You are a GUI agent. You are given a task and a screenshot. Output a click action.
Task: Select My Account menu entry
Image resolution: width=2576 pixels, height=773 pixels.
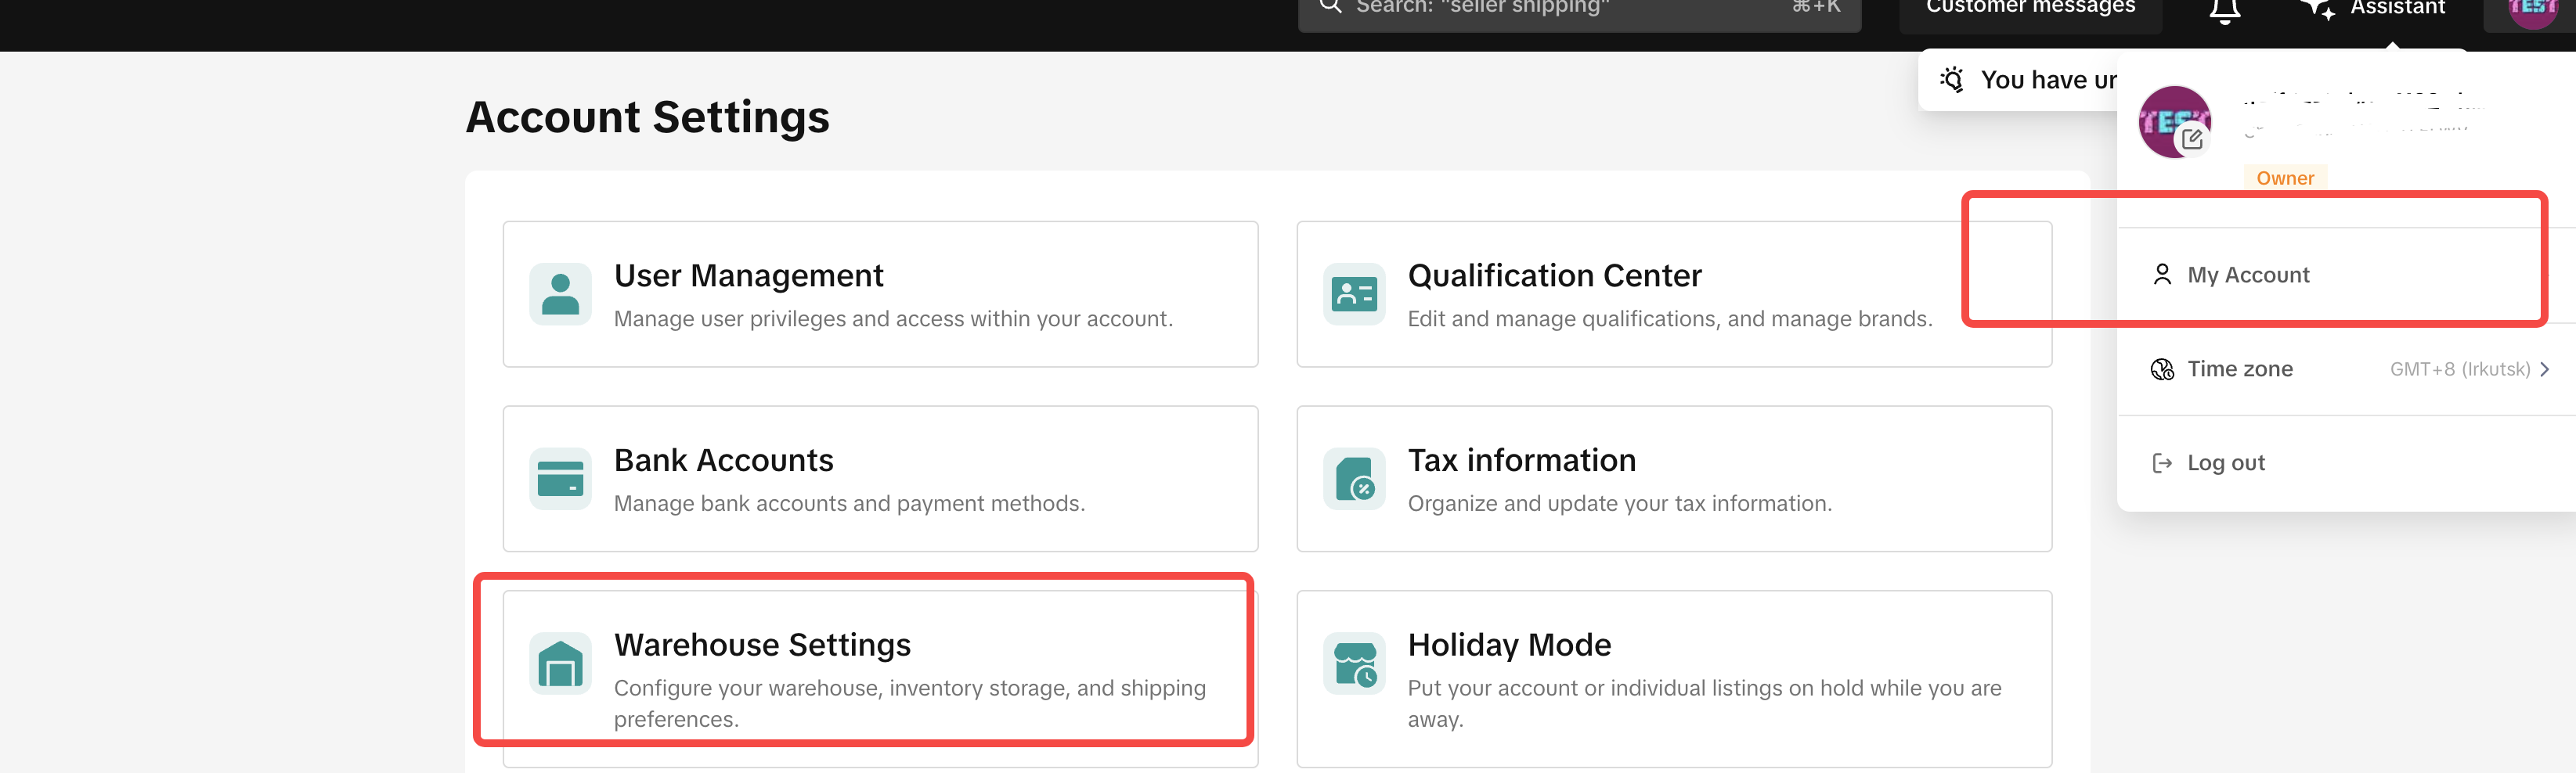click(x=2247, y=275)
